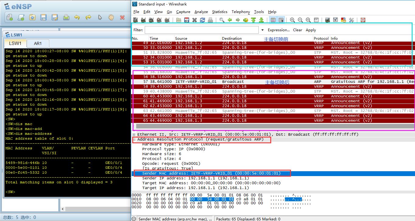Save the capture file in Wireshark
415x221 pixels.
(187, 20)
